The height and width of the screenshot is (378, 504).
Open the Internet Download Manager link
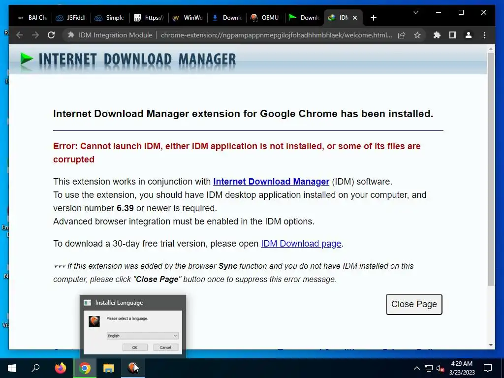(271, 182)
